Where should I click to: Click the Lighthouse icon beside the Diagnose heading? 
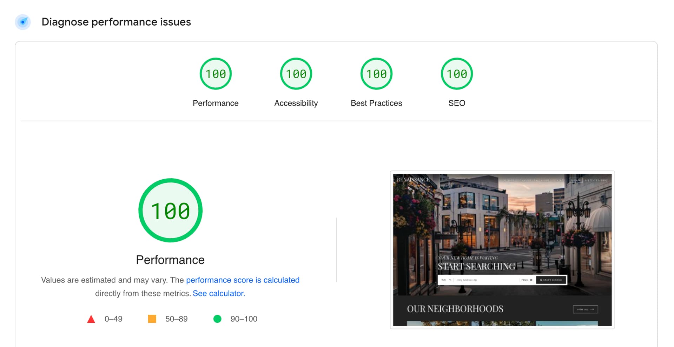point(23,22)
